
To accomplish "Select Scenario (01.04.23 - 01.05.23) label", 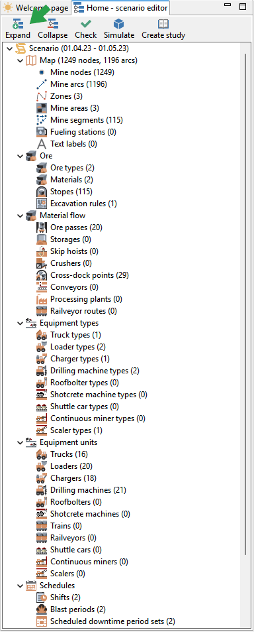I will [x=79, y=49].
